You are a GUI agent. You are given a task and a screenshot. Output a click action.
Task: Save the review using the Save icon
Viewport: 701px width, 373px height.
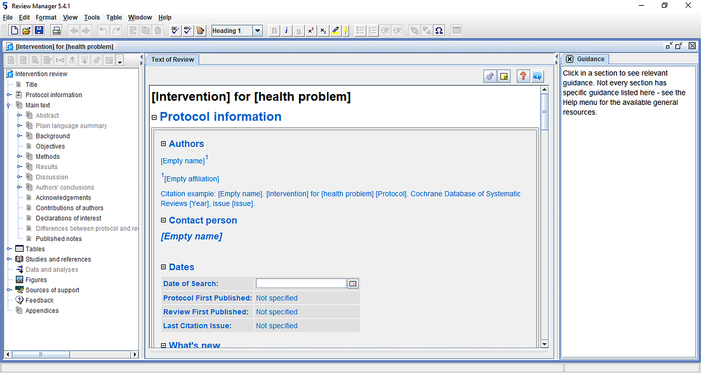point(37,30)
